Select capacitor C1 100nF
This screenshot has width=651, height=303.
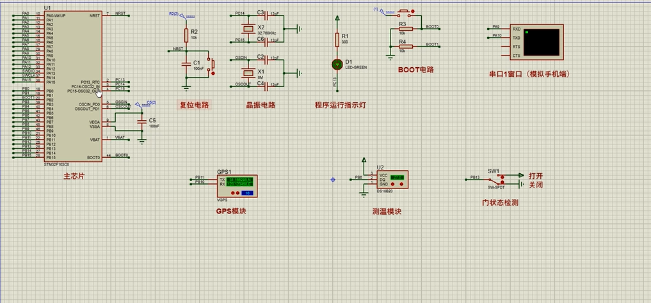[186, 65]
